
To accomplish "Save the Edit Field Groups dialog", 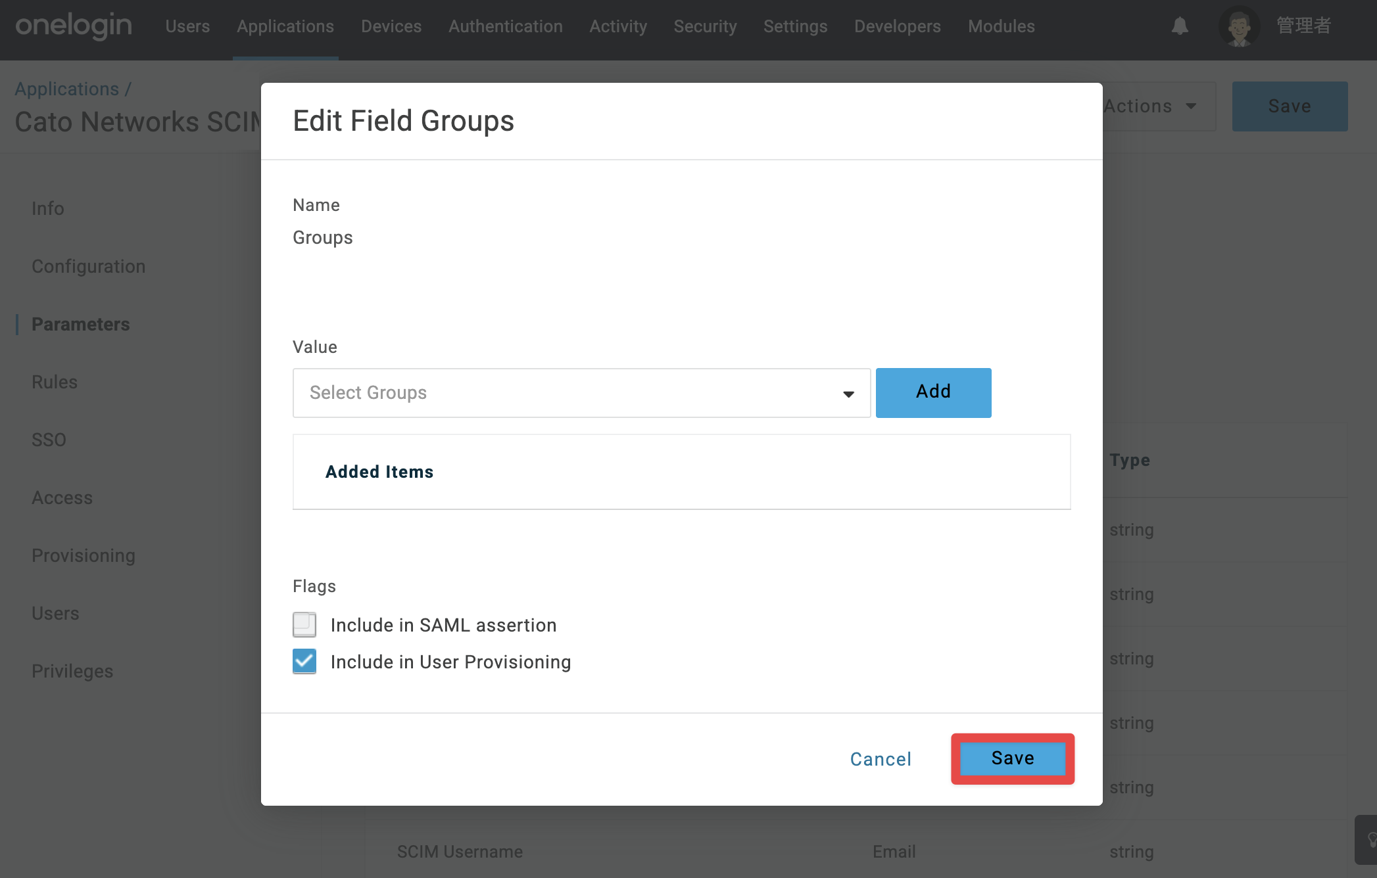I will [1013, 758].
